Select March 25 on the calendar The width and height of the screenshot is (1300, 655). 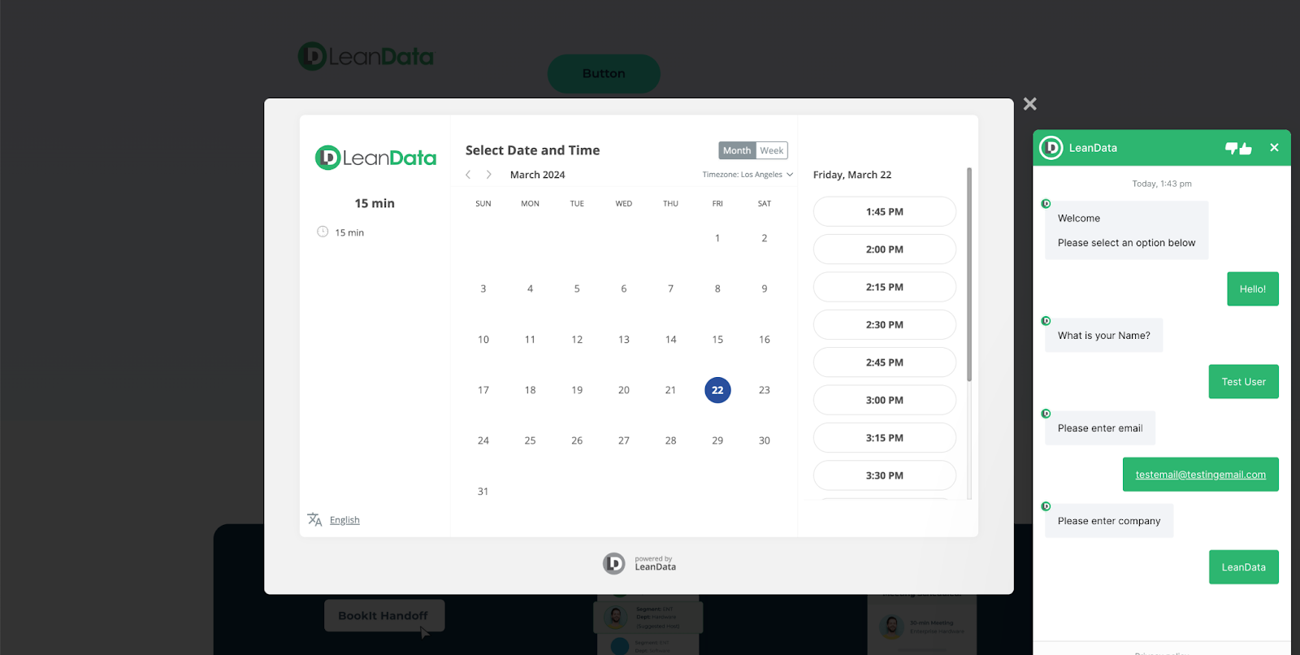[x=530, y=440]
